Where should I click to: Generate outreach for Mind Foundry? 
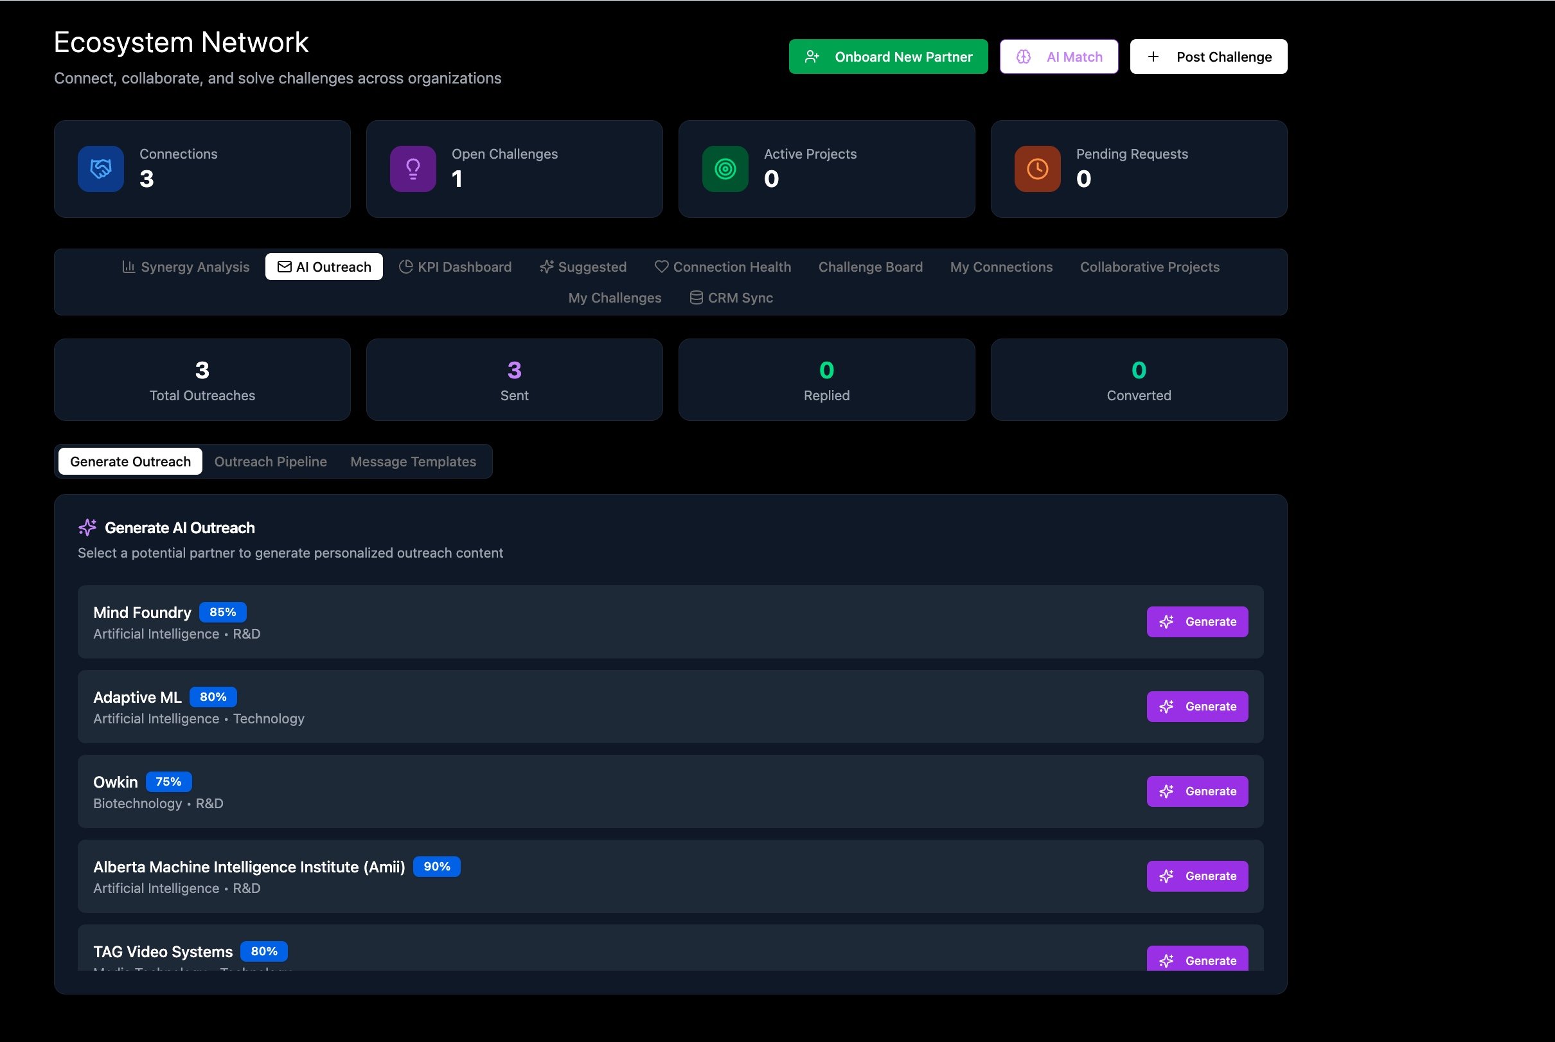point(1197,622)
